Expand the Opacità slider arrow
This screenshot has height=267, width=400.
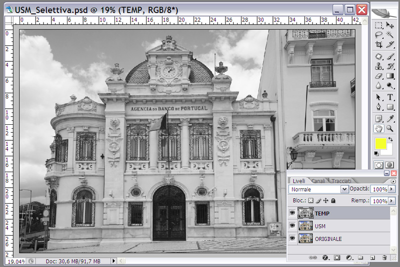click(x=391, y=190)
